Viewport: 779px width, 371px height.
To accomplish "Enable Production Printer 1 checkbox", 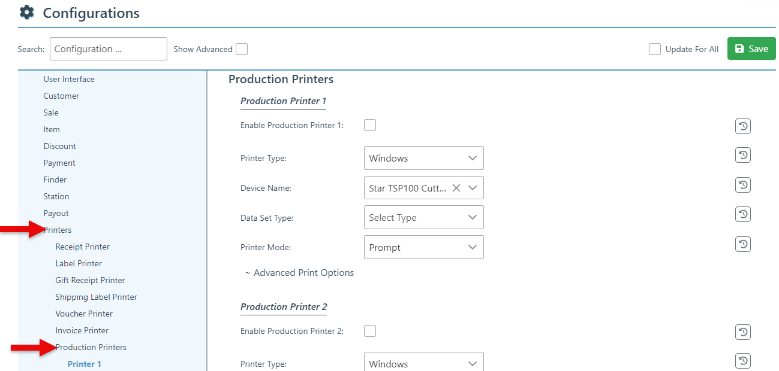I will tap(370, 125).
